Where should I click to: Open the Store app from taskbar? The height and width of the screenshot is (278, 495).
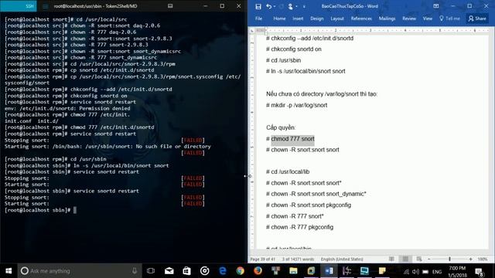click(187, 271)
